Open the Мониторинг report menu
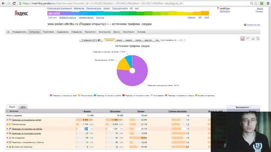This screenshot has width=271, height=152. 129,32
